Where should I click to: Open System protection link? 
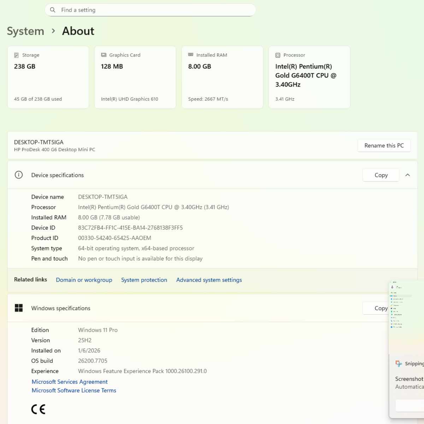coord(144,280)
